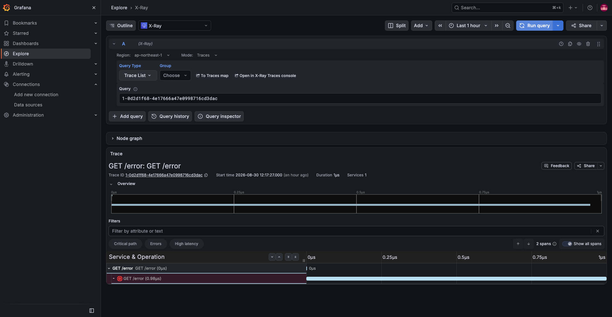Expand the Node graph panel
Image resolution: width=612 pixels, height=317 pixels.
point(113,138)
